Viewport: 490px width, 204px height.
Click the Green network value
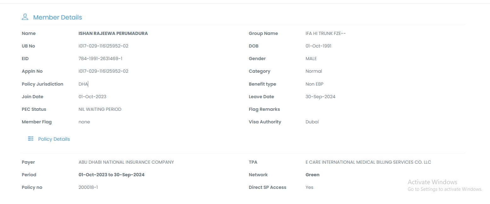[312, 175]
